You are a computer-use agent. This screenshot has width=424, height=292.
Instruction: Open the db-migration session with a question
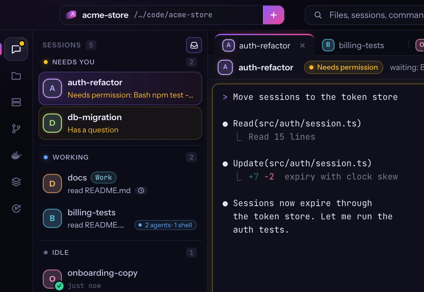(x=120, y=123)
